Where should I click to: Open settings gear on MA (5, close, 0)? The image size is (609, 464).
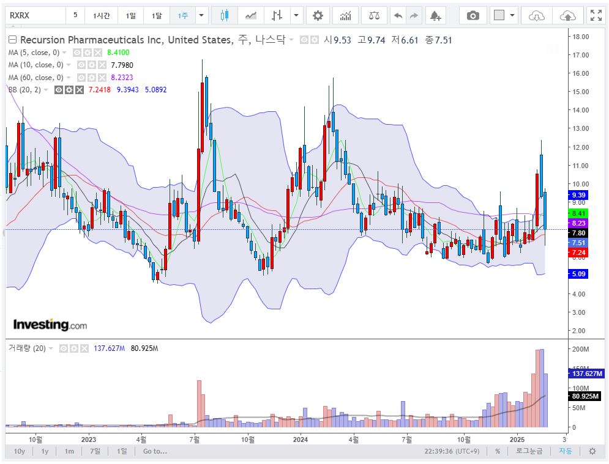click(88, 53)
